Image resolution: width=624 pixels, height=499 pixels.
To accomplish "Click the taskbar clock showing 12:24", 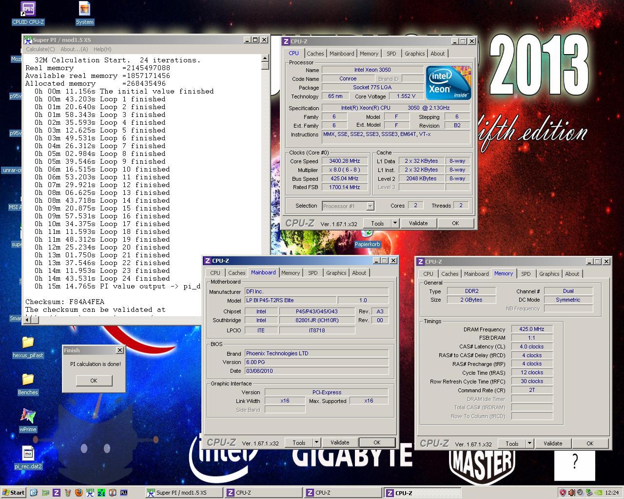I will tap(611, 493).
